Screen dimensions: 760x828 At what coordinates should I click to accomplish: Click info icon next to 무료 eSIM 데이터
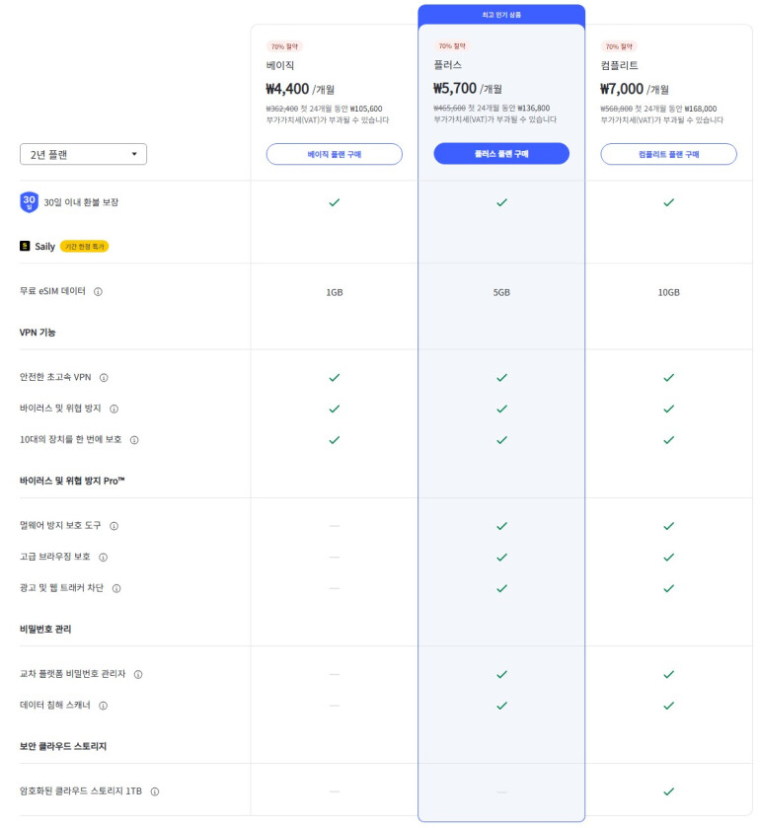point(98,292)
